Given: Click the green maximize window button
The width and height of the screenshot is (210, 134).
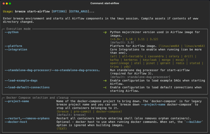Looking at the screenshot, I should pyautogui.click(x=10, y=3).
